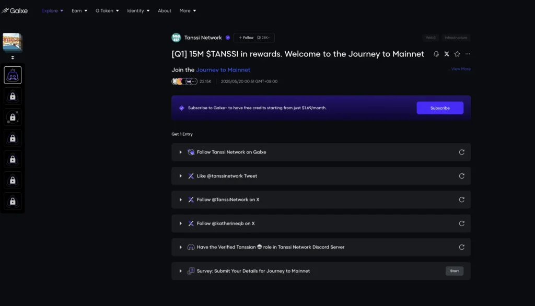Click the 22.15K participants count
Viewport: 535px width, 306px height.
point(205,81)
